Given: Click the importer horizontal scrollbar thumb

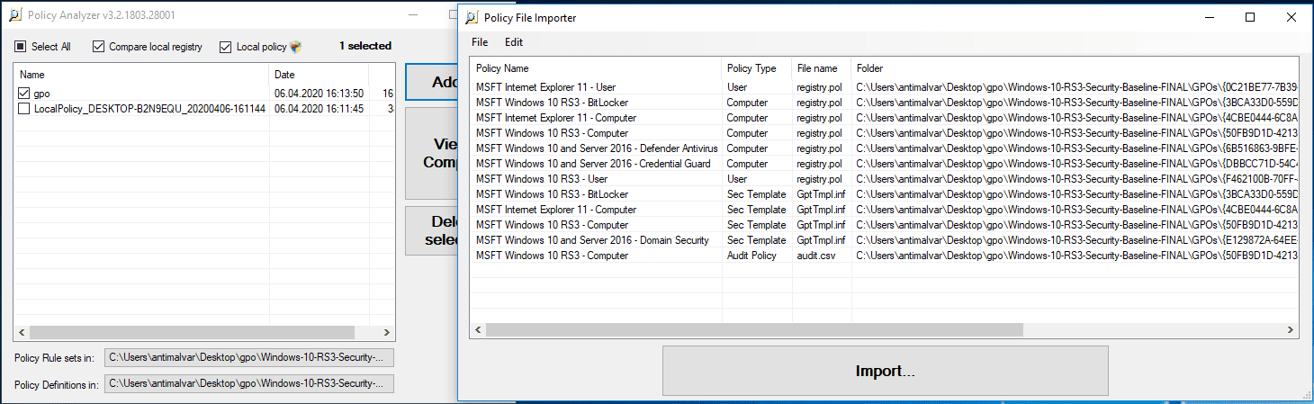Looking at the screenshot, I should (754, 329).
